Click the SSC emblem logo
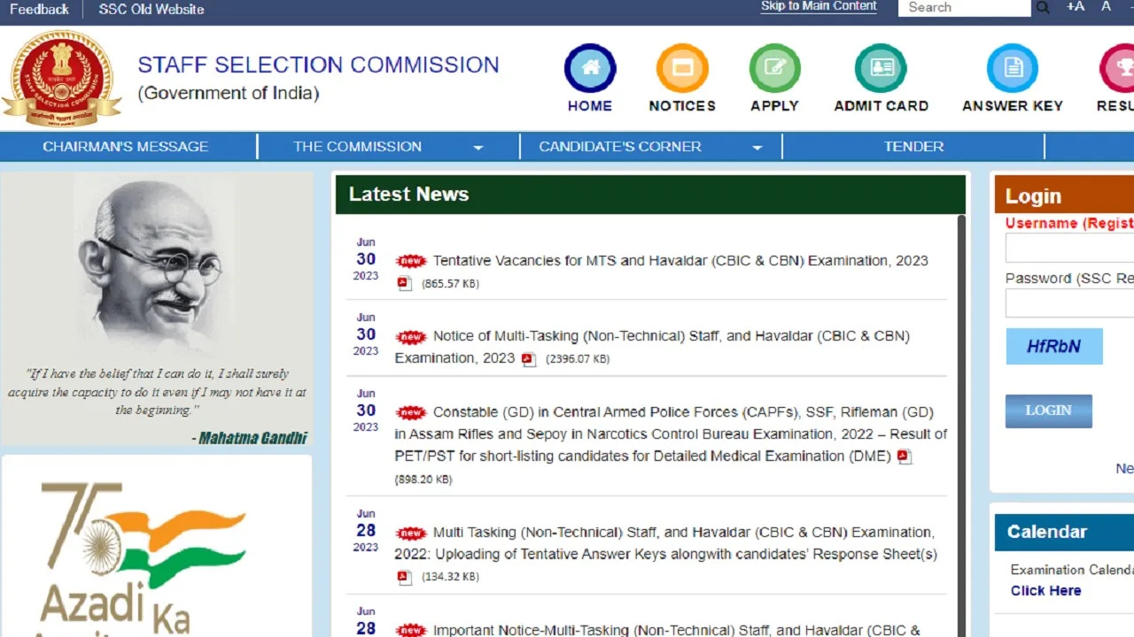 61,78
